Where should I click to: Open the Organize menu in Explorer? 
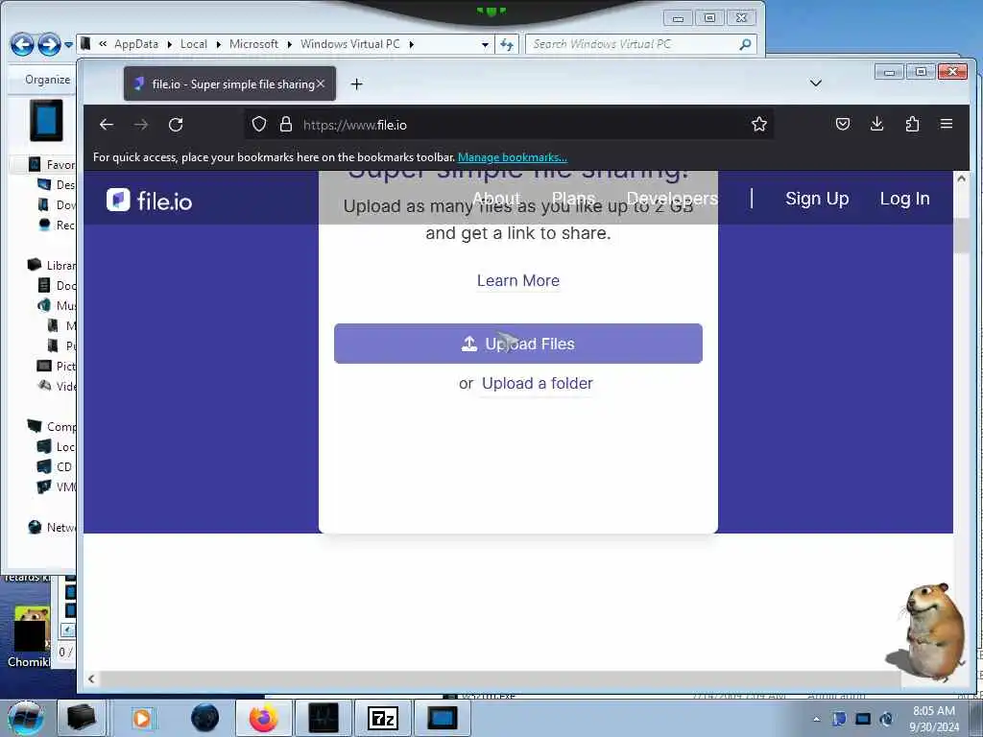pos(48,80)
